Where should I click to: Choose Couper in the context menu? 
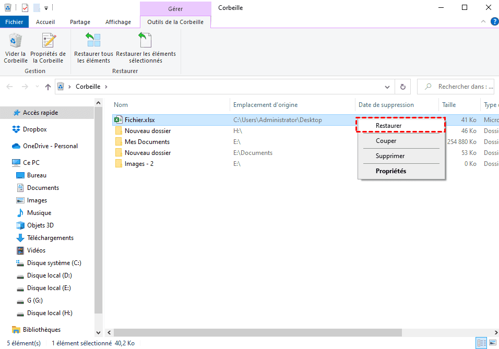point(401,141)
